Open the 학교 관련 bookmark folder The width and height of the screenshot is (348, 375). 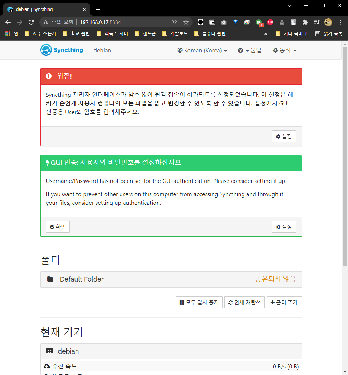coord(76,34)
